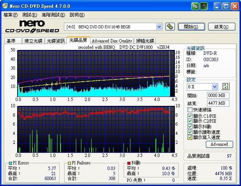Click the recorded with BENQ header text
The image size is (241, 186).
(124, 47)
